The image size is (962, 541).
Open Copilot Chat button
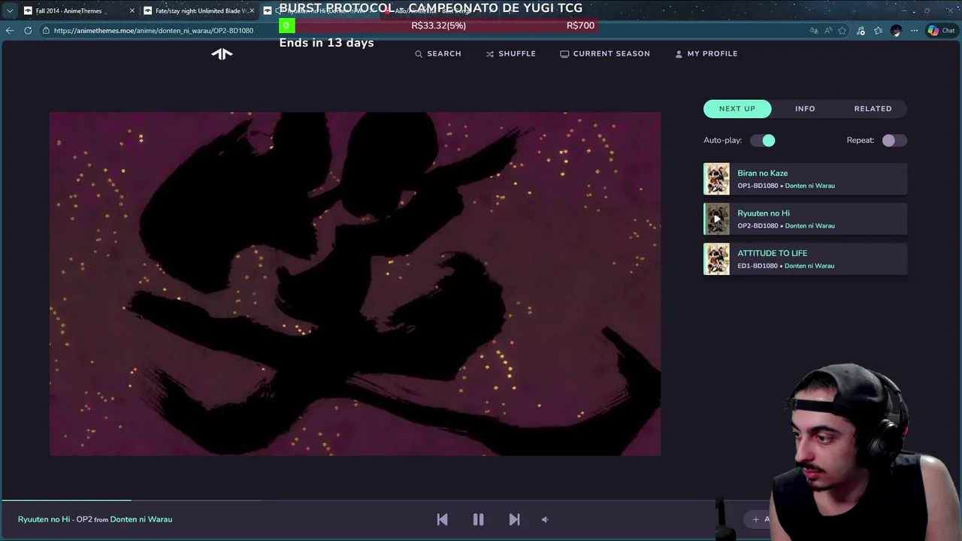pyautogui.click(x=941, y=31)
